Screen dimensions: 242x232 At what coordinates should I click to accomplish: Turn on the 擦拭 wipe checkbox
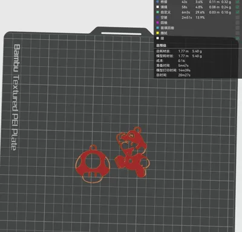(x=238, y=33)
